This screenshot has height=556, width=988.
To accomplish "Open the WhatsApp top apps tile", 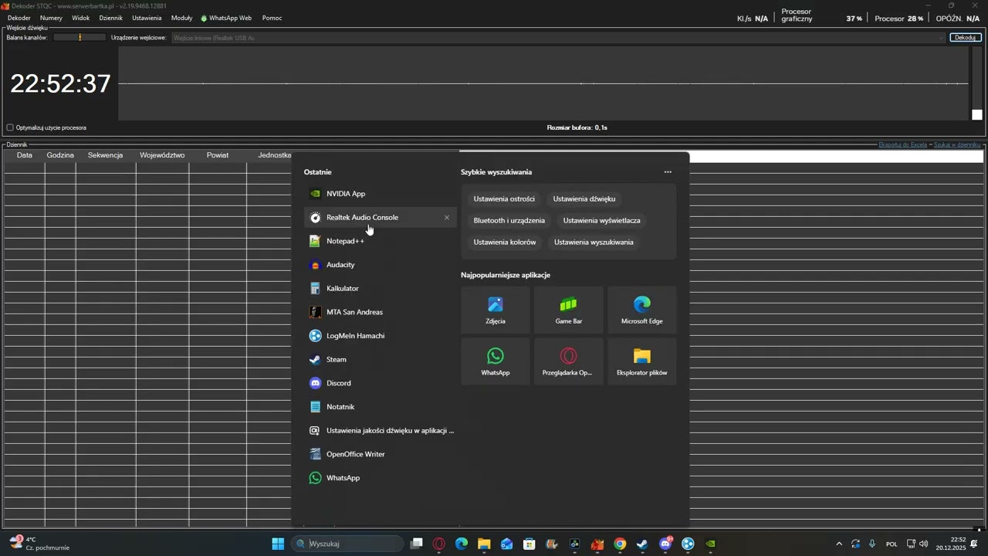I will coord(496,361).
